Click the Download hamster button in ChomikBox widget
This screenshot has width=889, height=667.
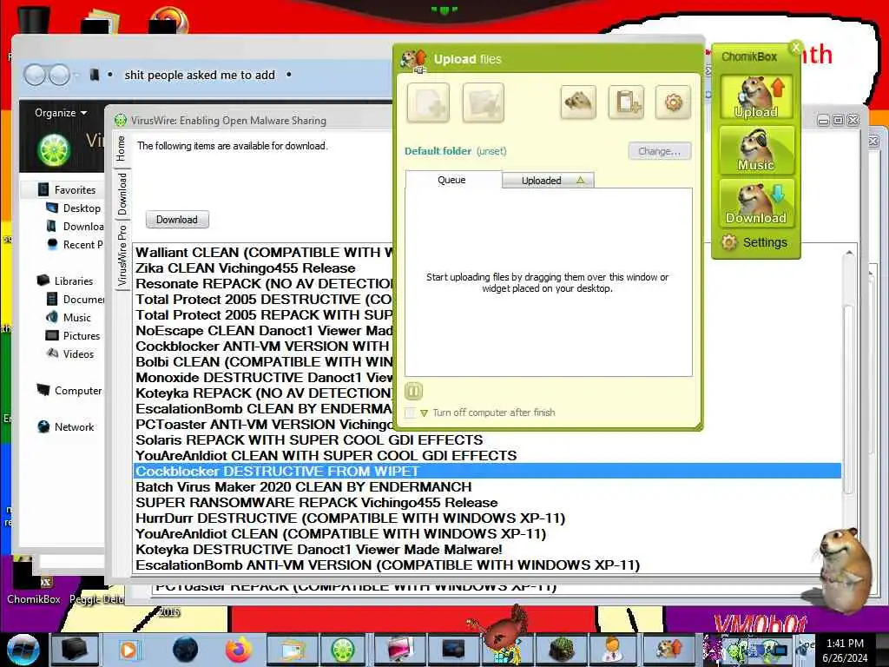(756, 203)
